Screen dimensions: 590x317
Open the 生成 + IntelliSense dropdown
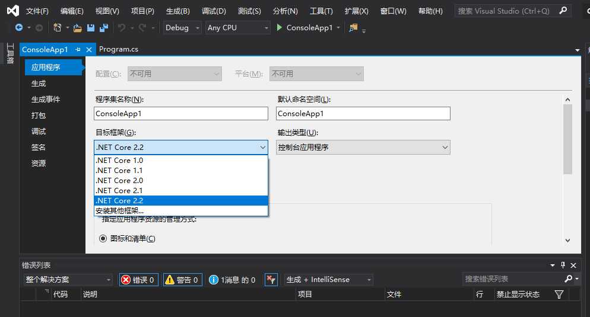point(328,280)
